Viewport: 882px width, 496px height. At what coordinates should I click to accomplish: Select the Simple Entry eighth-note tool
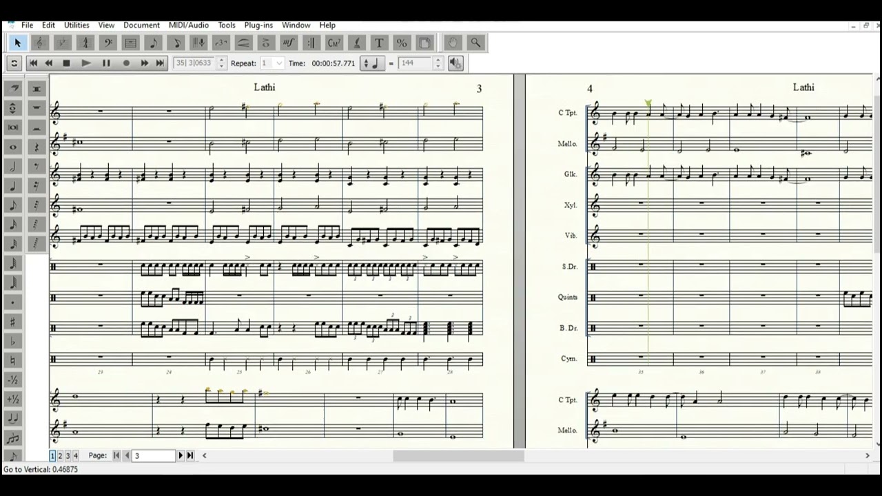click(x=153, y=43)
